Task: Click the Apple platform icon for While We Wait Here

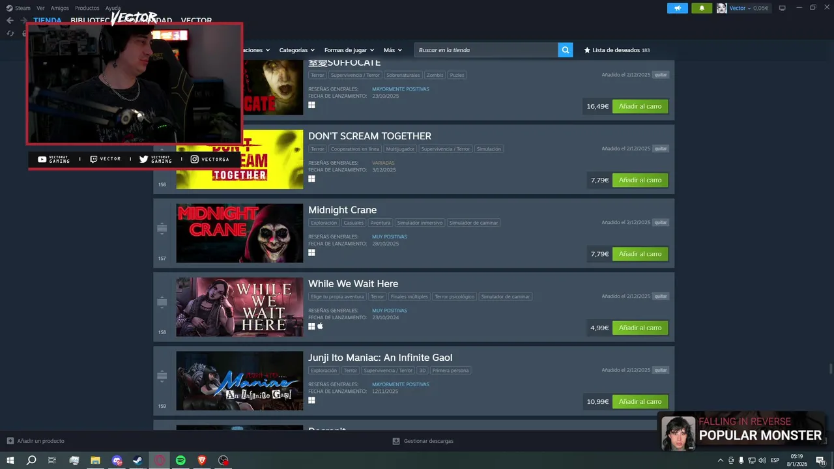Action: point(320,326)
